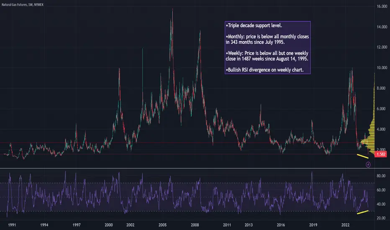Select the yellow trend line on the RSI
The width and height of the screenshot is (390, 230).
(x=363, y=212)
